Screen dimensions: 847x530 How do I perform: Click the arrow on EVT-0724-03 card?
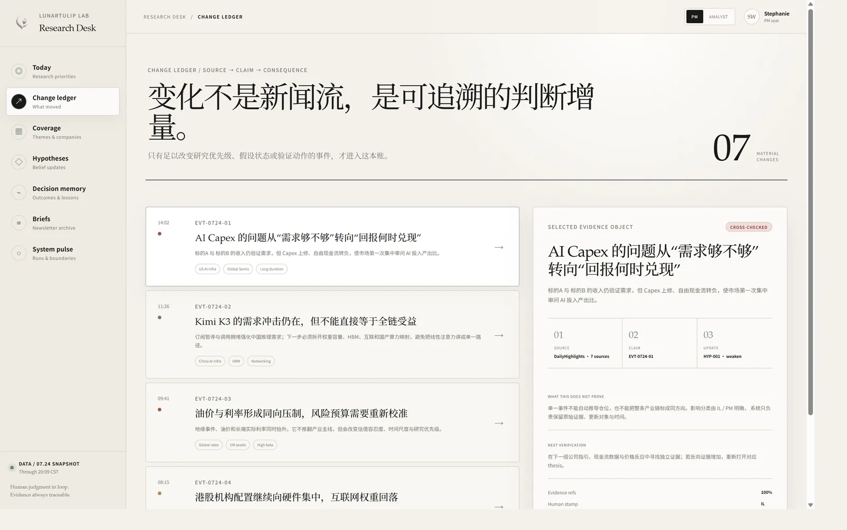[499, 423]
